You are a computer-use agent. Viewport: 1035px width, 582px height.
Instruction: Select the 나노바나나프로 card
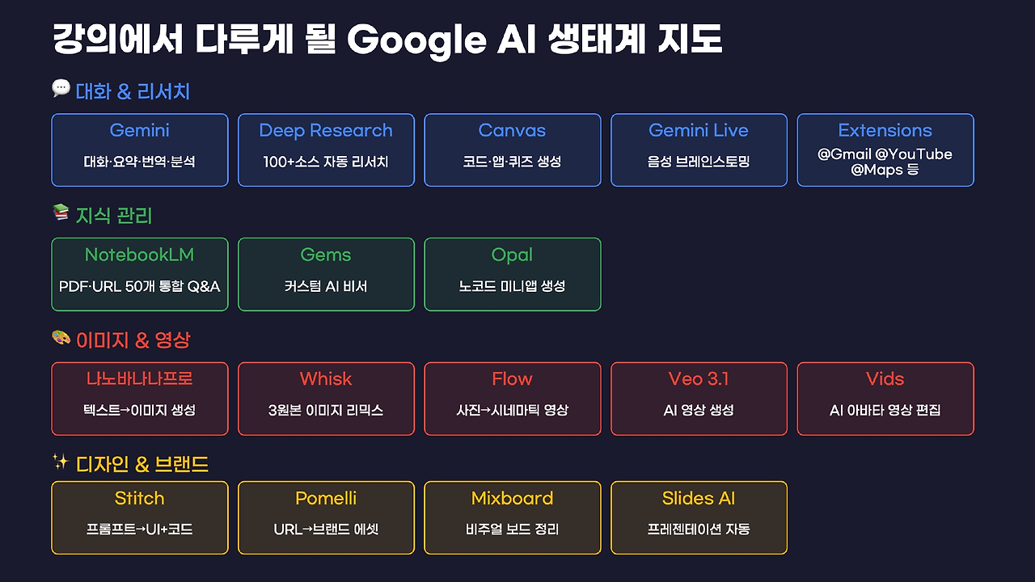tap(140, 399)
